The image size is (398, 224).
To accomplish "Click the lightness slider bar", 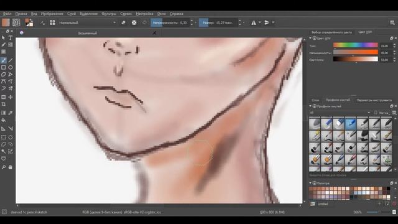I will 355,59.
